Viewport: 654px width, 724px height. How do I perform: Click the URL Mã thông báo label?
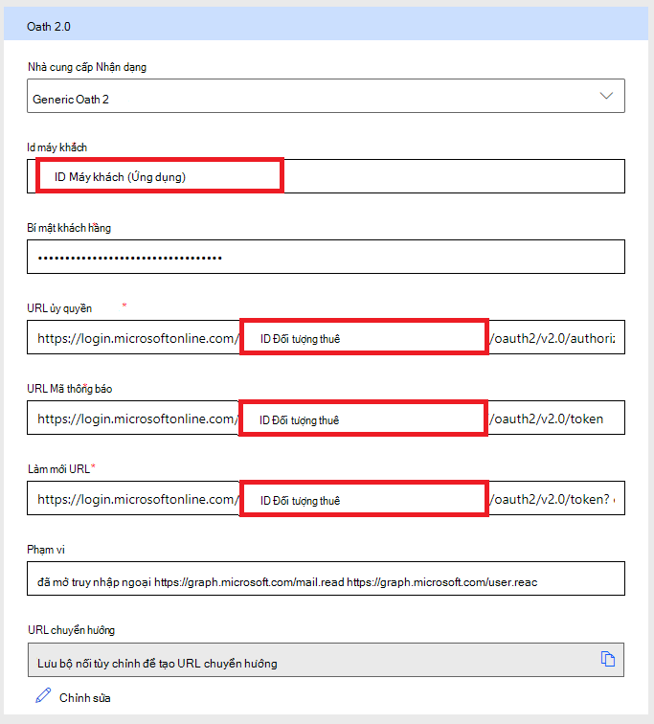click(70, 389)
